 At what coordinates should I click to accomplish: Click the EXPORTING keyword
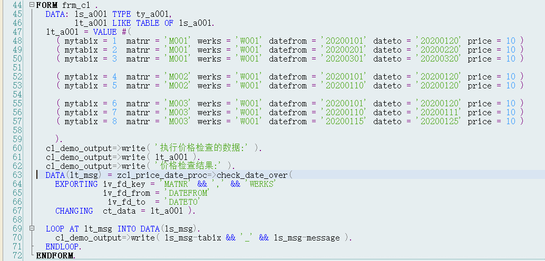point(76,184)
